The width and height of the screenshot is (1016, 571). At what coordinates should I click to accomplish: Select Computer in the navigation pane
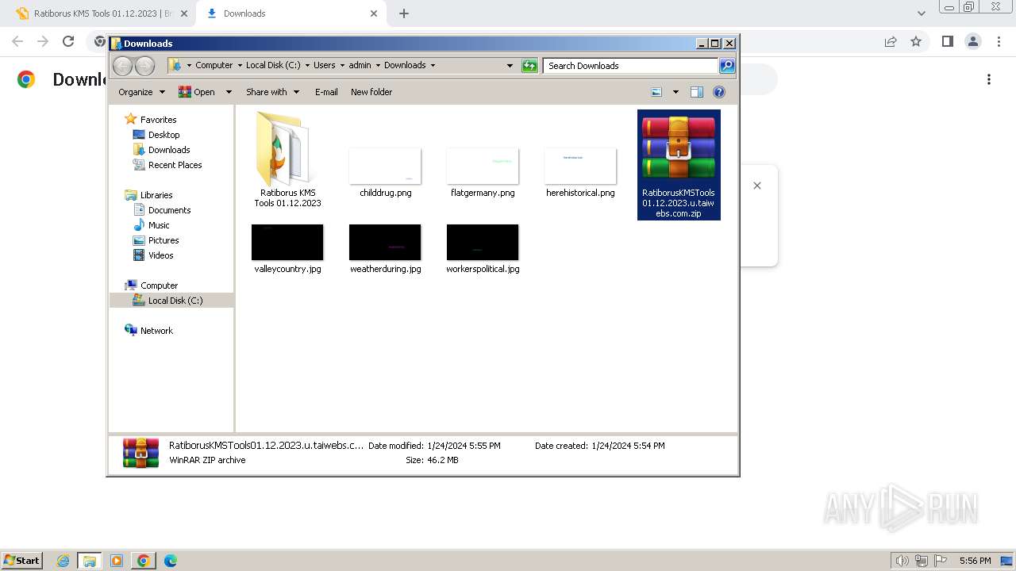pyautogui.click(x=151, y=285)
